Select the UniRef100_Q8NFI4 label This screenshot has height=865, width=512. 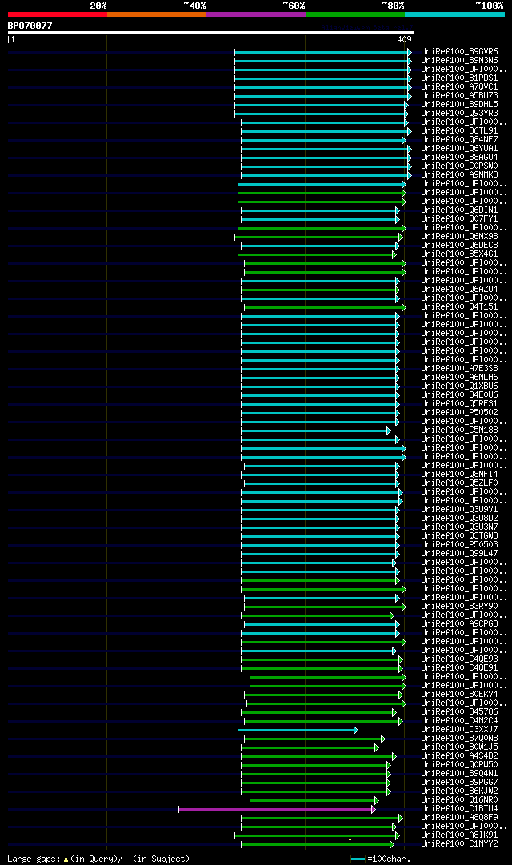coord(459,474)
